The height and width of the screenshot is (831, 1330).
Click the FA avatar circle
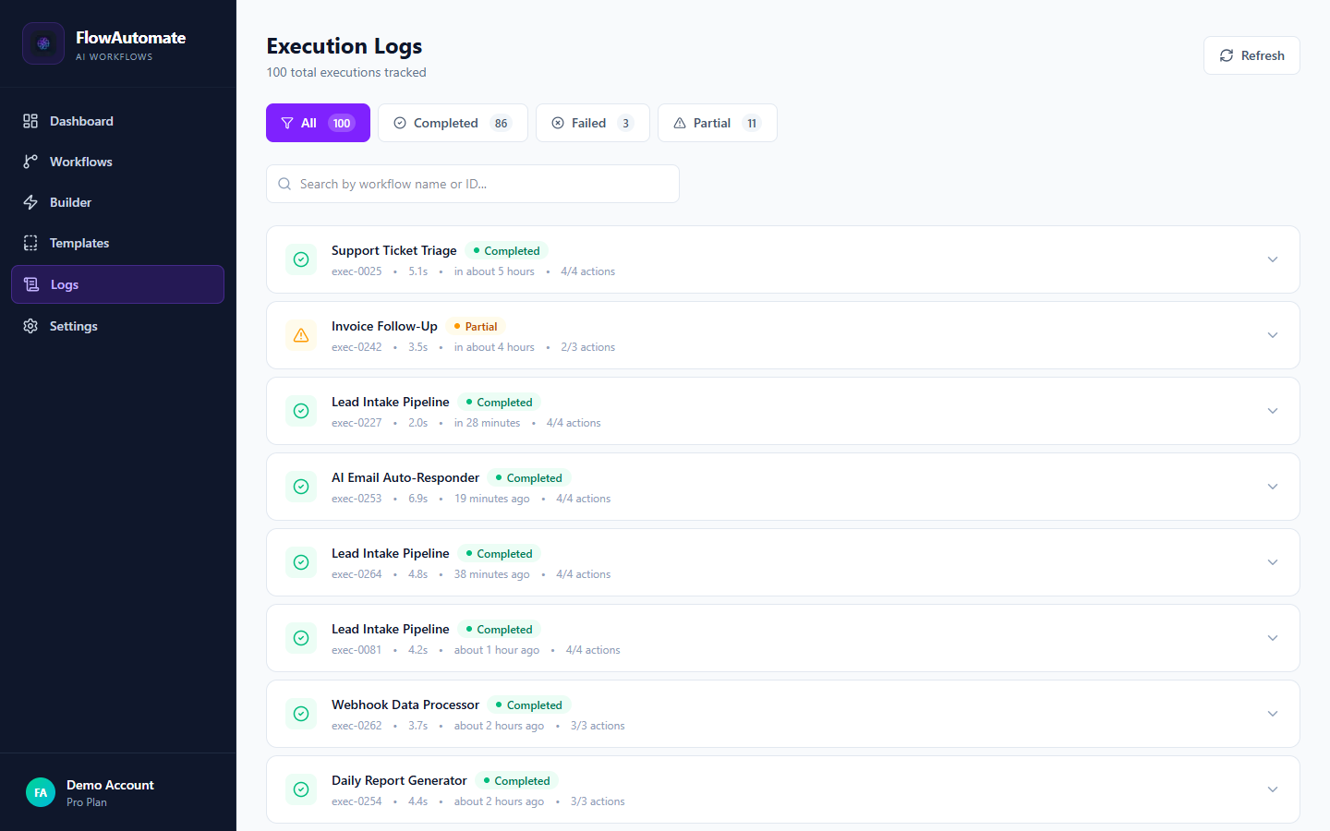[x=41, y=792]
